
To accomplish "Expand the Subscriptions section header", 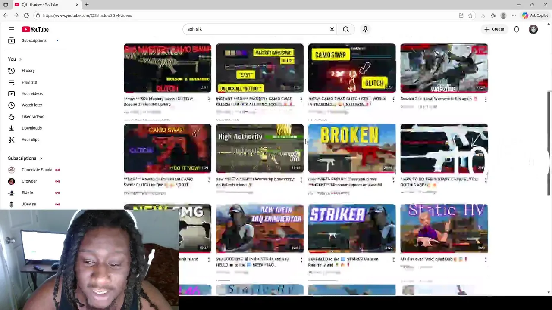I will pos(25,158).
